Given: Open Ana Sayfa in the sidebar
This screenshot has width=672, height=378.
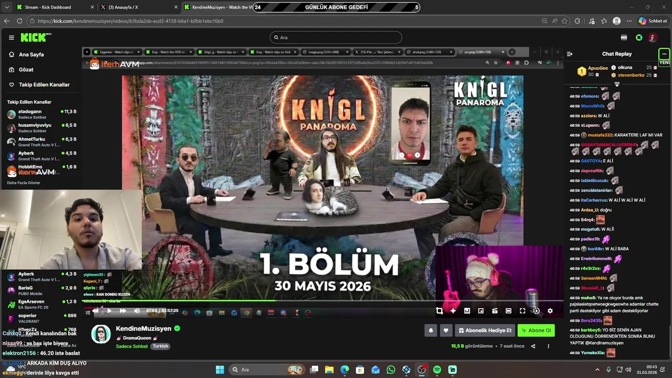Looking at the screenshot, I should (31, 55).
